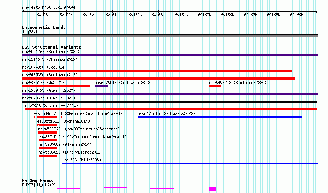Open esv2671510 (1000GenomesConsortiumPhase1) label
This screenshot has height=193, width=328.
[83, 137]
